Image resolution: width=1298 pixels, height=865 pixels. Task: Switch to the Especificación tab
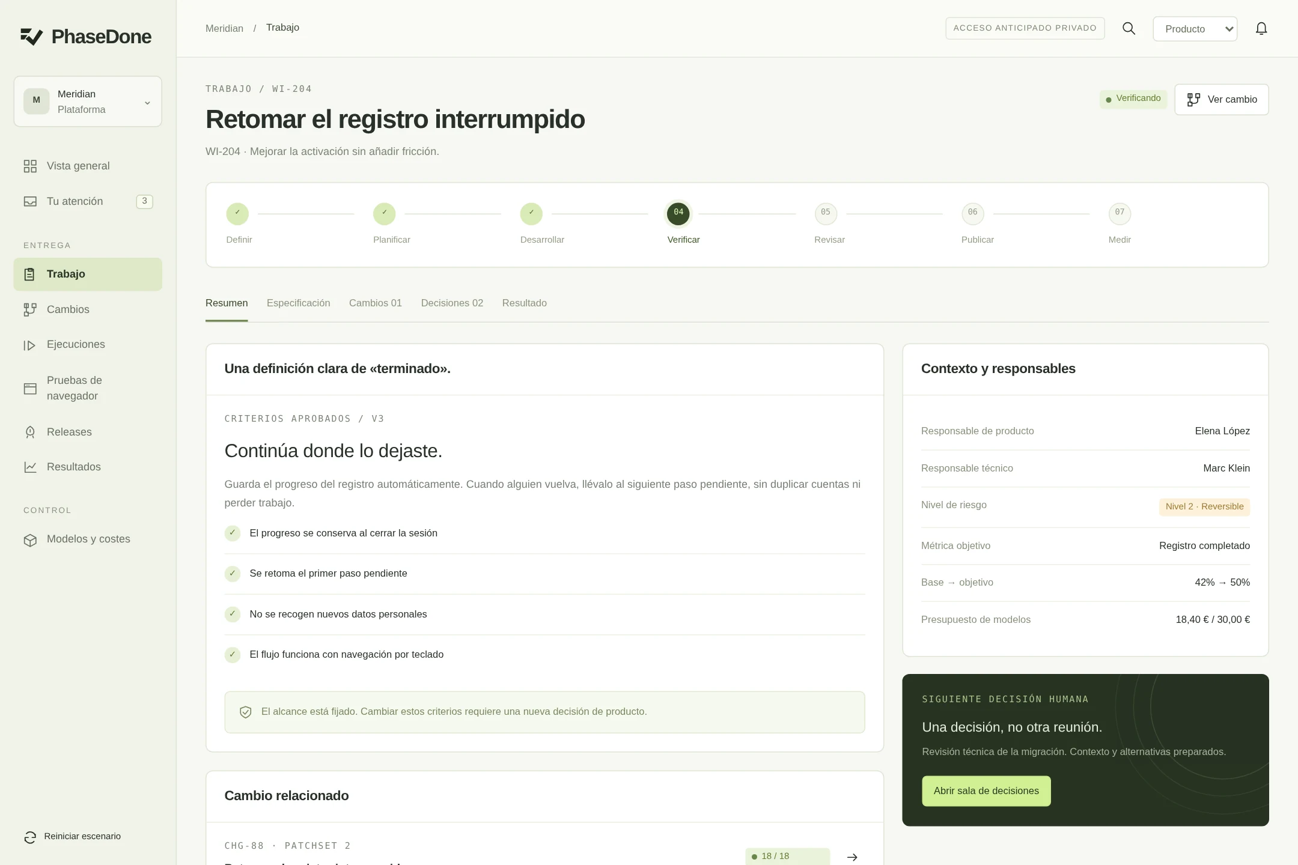tap(298, 303)
